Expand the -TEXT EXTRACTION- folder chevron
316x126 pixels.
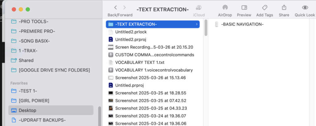[x=197, y=24]
